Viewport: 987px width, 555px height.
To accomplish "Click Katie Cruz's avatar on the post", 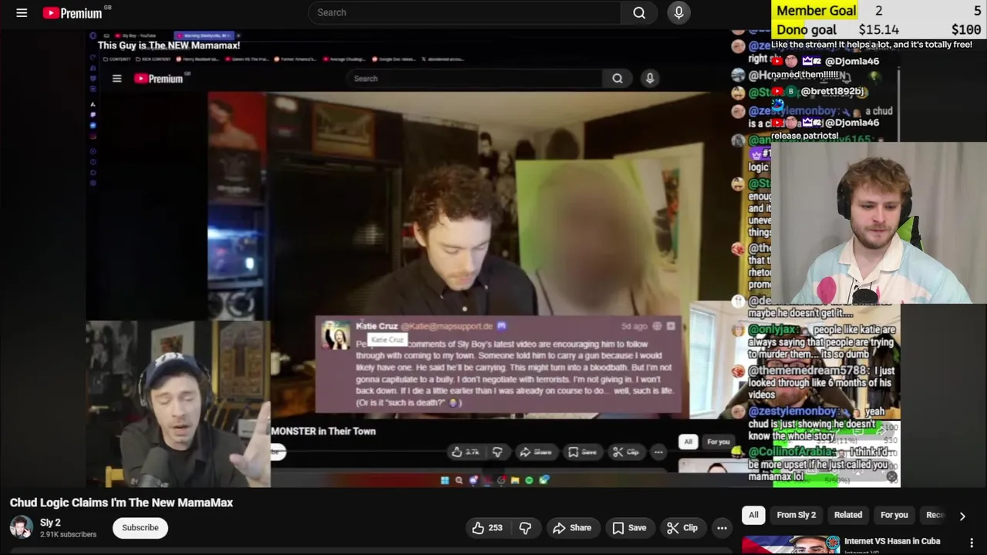I will tap(335, 336).
